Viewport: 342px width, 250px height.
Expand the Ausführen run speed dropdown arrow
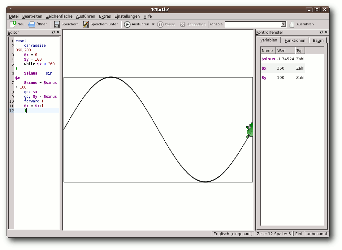tap(153, 24)
